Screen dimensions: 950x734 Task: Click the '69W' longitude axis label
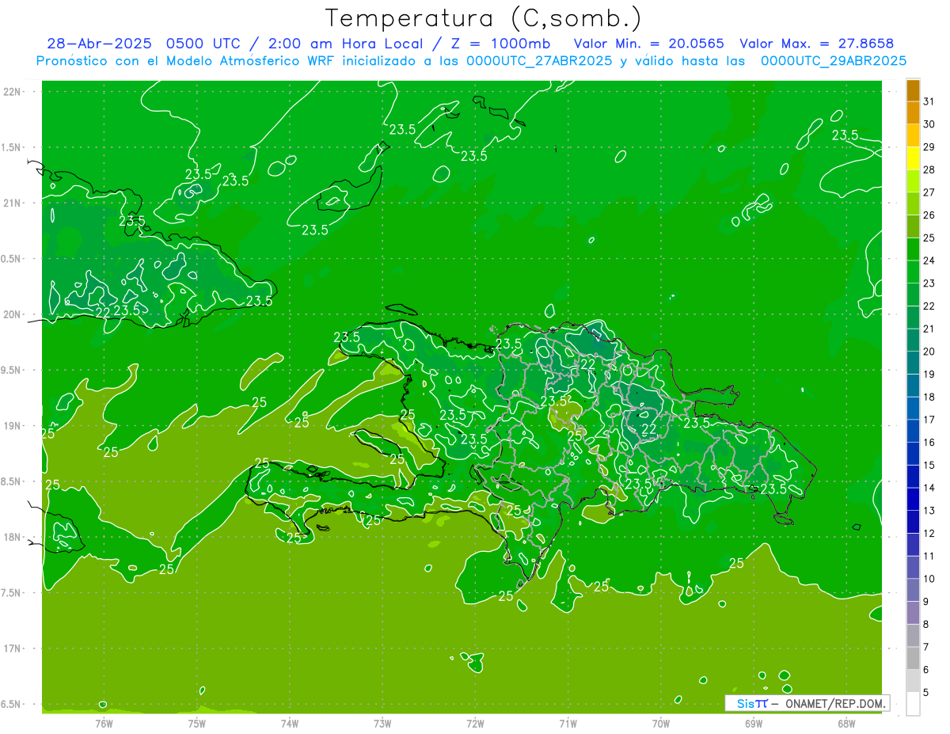[753, 723]
